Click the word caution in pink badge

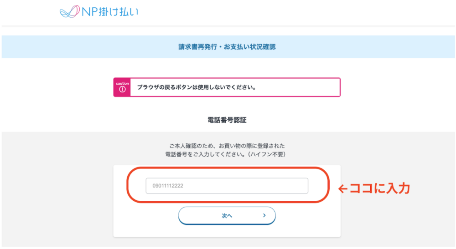122,84
